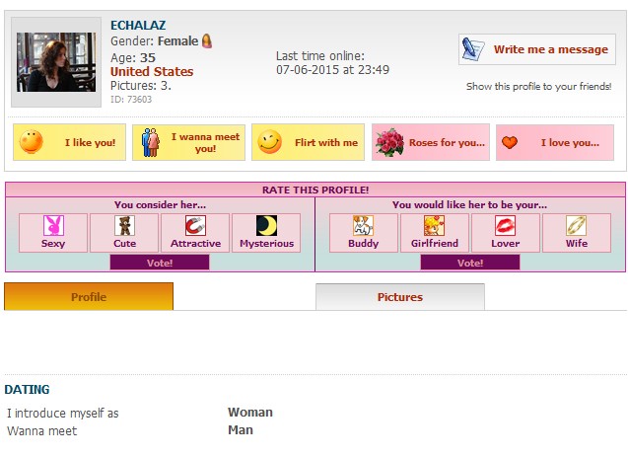The image size is (628, 457).
Task: Click the notepad pen icon beside Write me a message
Action: pos(472,49)
